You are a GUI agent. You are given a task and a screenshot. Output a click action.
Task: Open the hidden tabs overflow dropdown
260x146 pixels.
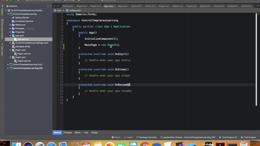(258, 6)
